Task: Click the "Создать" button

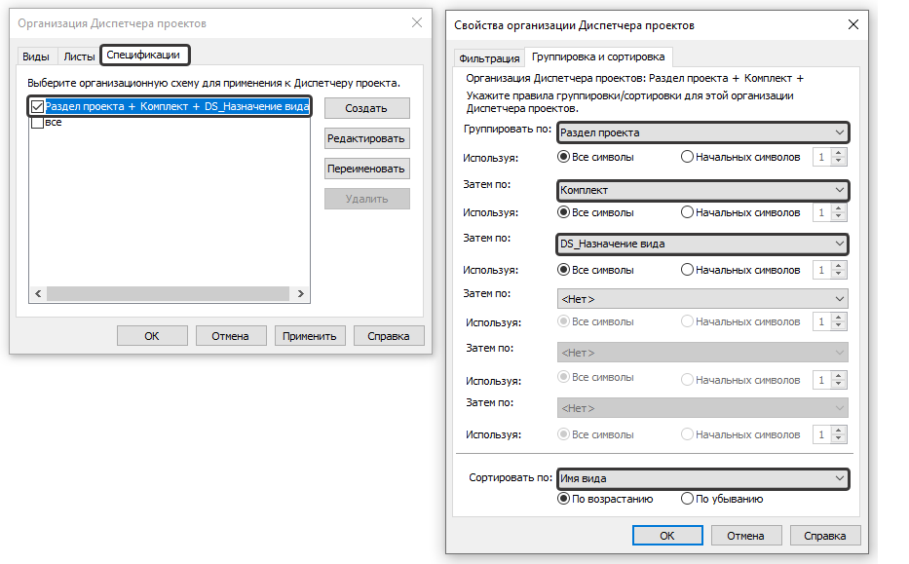Action: point(366,108)
